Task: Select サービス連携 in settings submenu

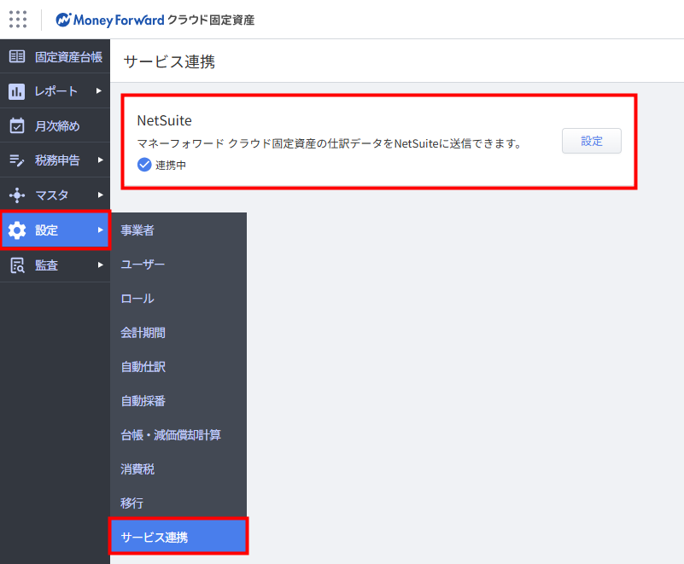Action: coord(178,538)
